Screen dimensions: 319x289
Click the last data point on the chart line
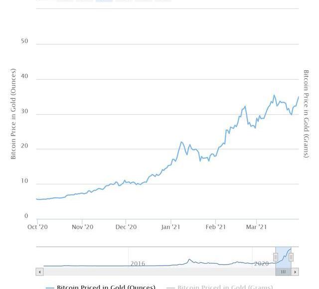click(x=299, y=97)
